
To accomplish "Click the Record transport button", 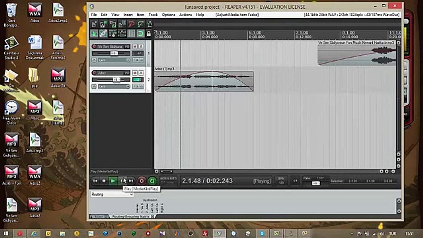I will pyautogui.click(x=141, y=181).
